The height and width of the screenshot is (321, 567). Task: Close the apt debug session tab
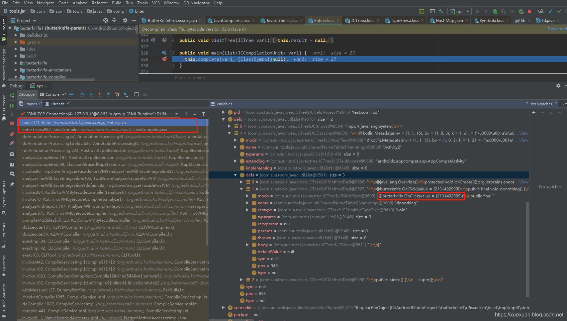[46, 86]
